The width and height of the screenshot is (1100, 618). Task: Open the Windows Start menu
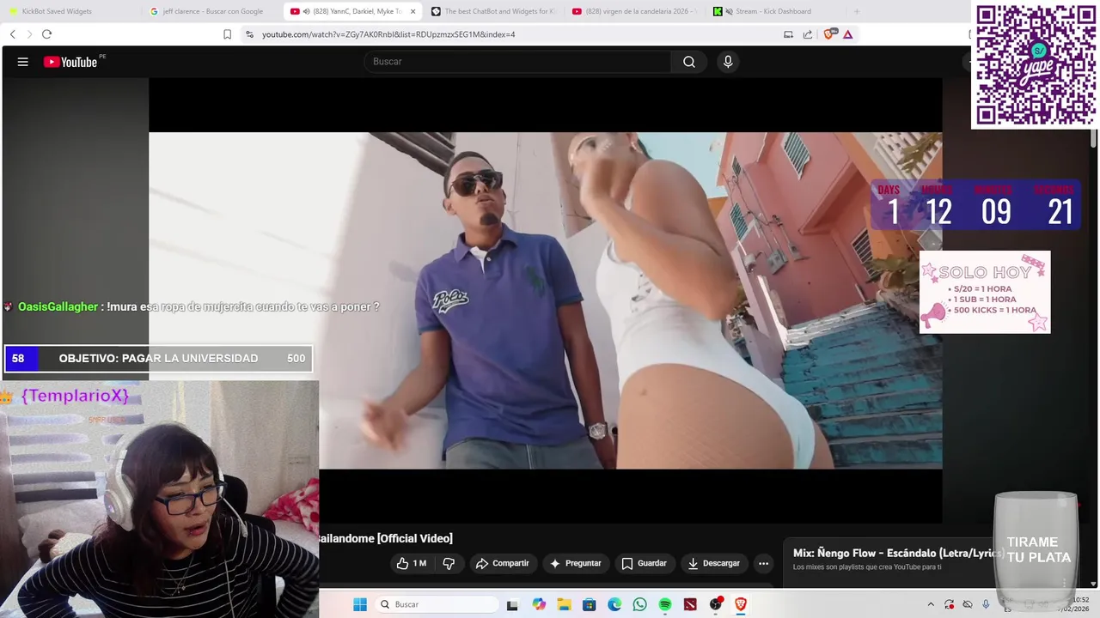coord(360,604)
